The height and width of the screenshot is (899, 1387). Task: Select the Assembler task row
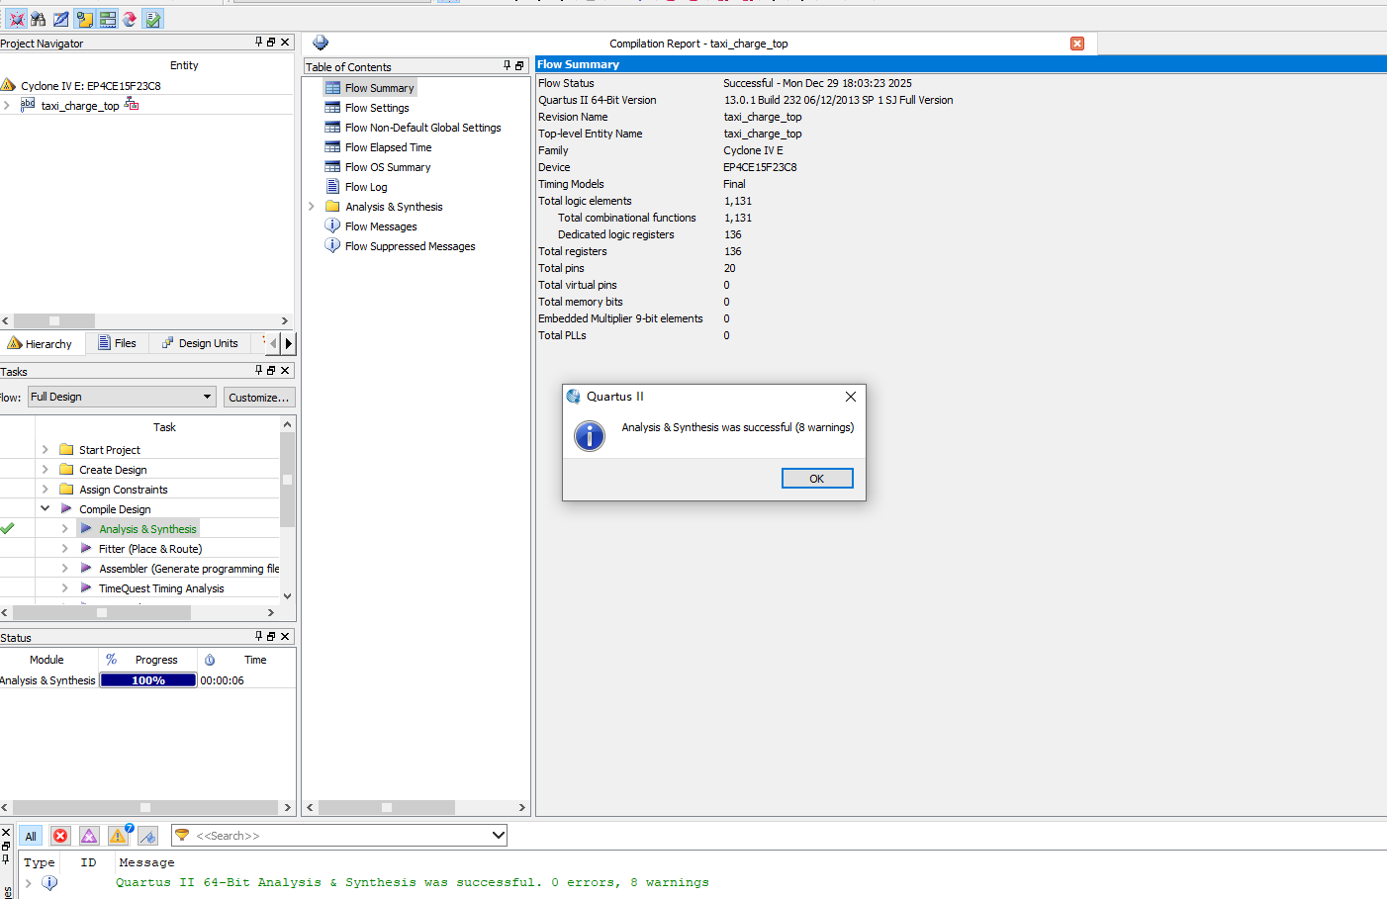(x=188, y=568)
